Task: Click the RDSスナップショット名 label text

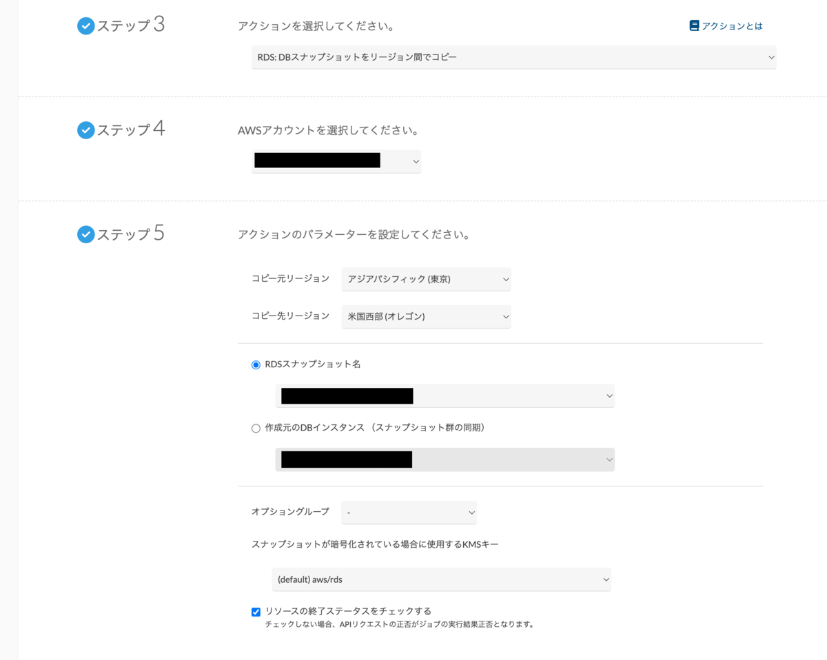Action: [313, 364]
